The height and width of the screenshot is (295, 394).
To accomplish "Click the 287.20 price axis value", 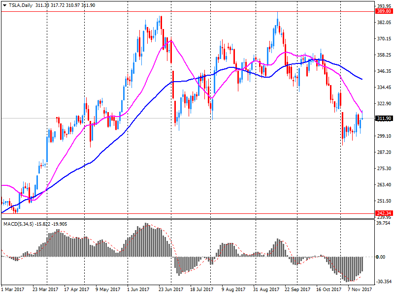I will click(x=385, y=152).
